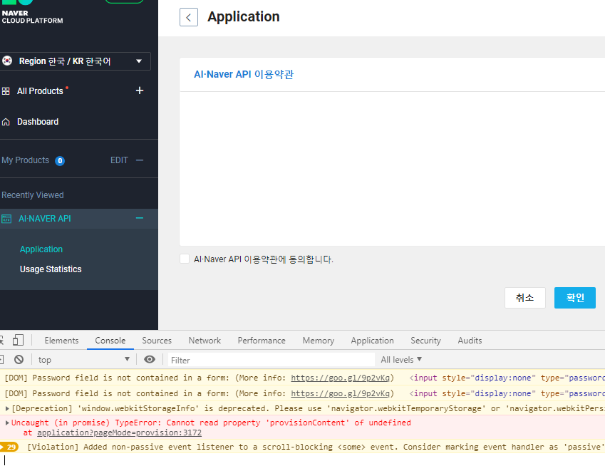Open the All levels log filter dropdown

pos(401,360)
